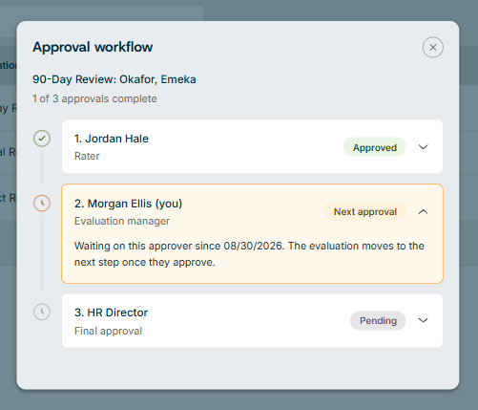Screen dimensions: 478x410
Task: Click the green checkmark icon beside Jordan Hale
Action: tap(42, 139)
